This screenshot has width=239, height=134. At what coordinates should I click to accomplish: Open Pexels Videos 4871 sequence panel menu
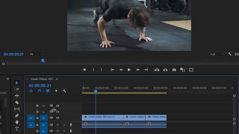[57, 79]
